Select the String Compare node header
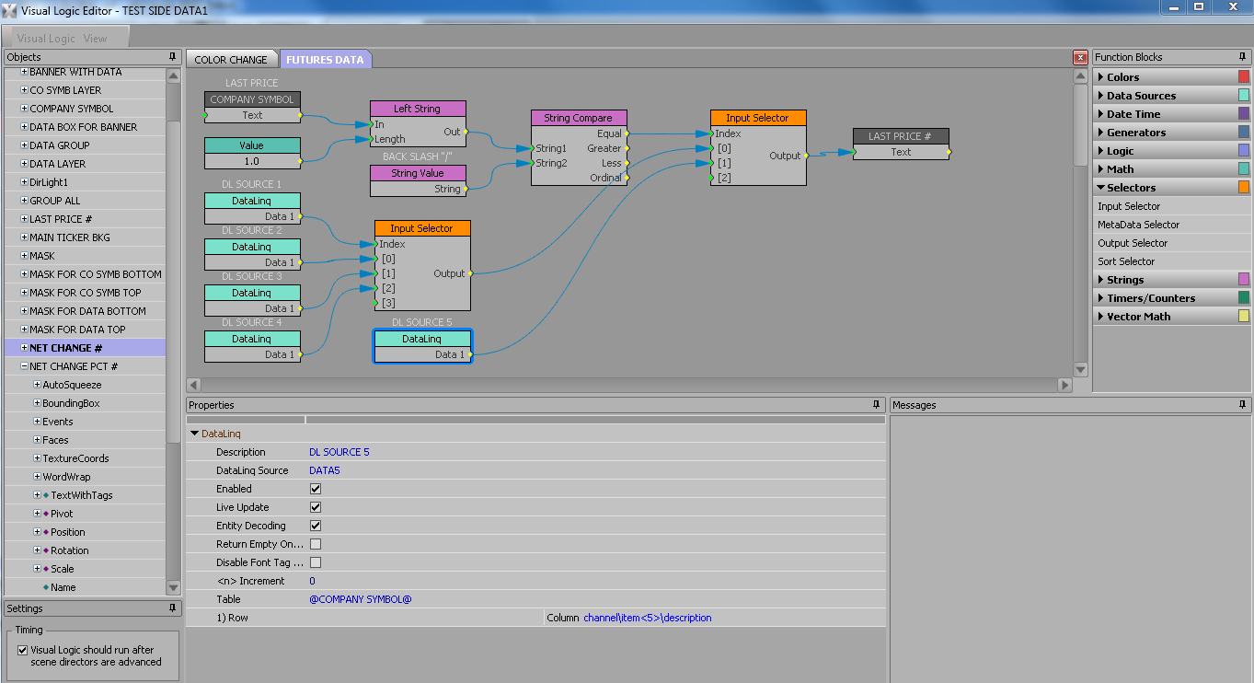This screenshot has height=683, width=1254. (579, 118)
